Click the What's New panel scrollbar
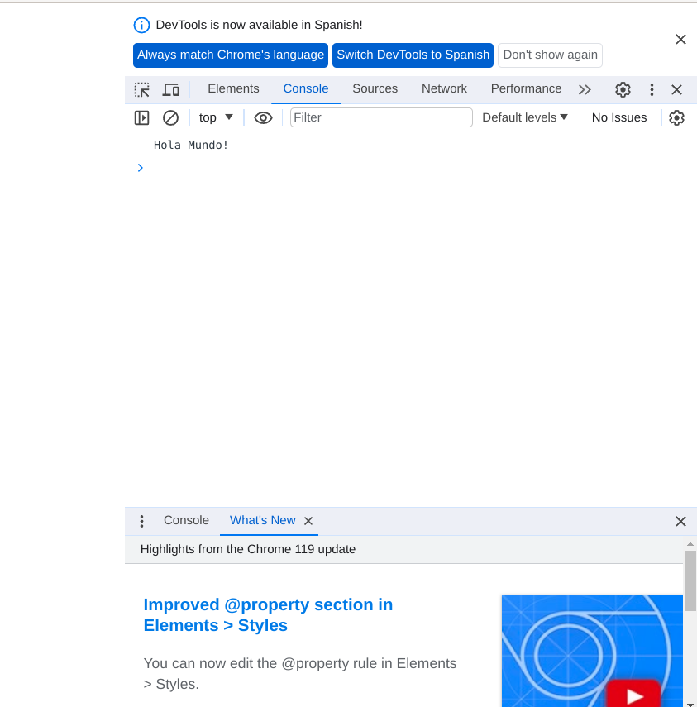 click(690, 579)
